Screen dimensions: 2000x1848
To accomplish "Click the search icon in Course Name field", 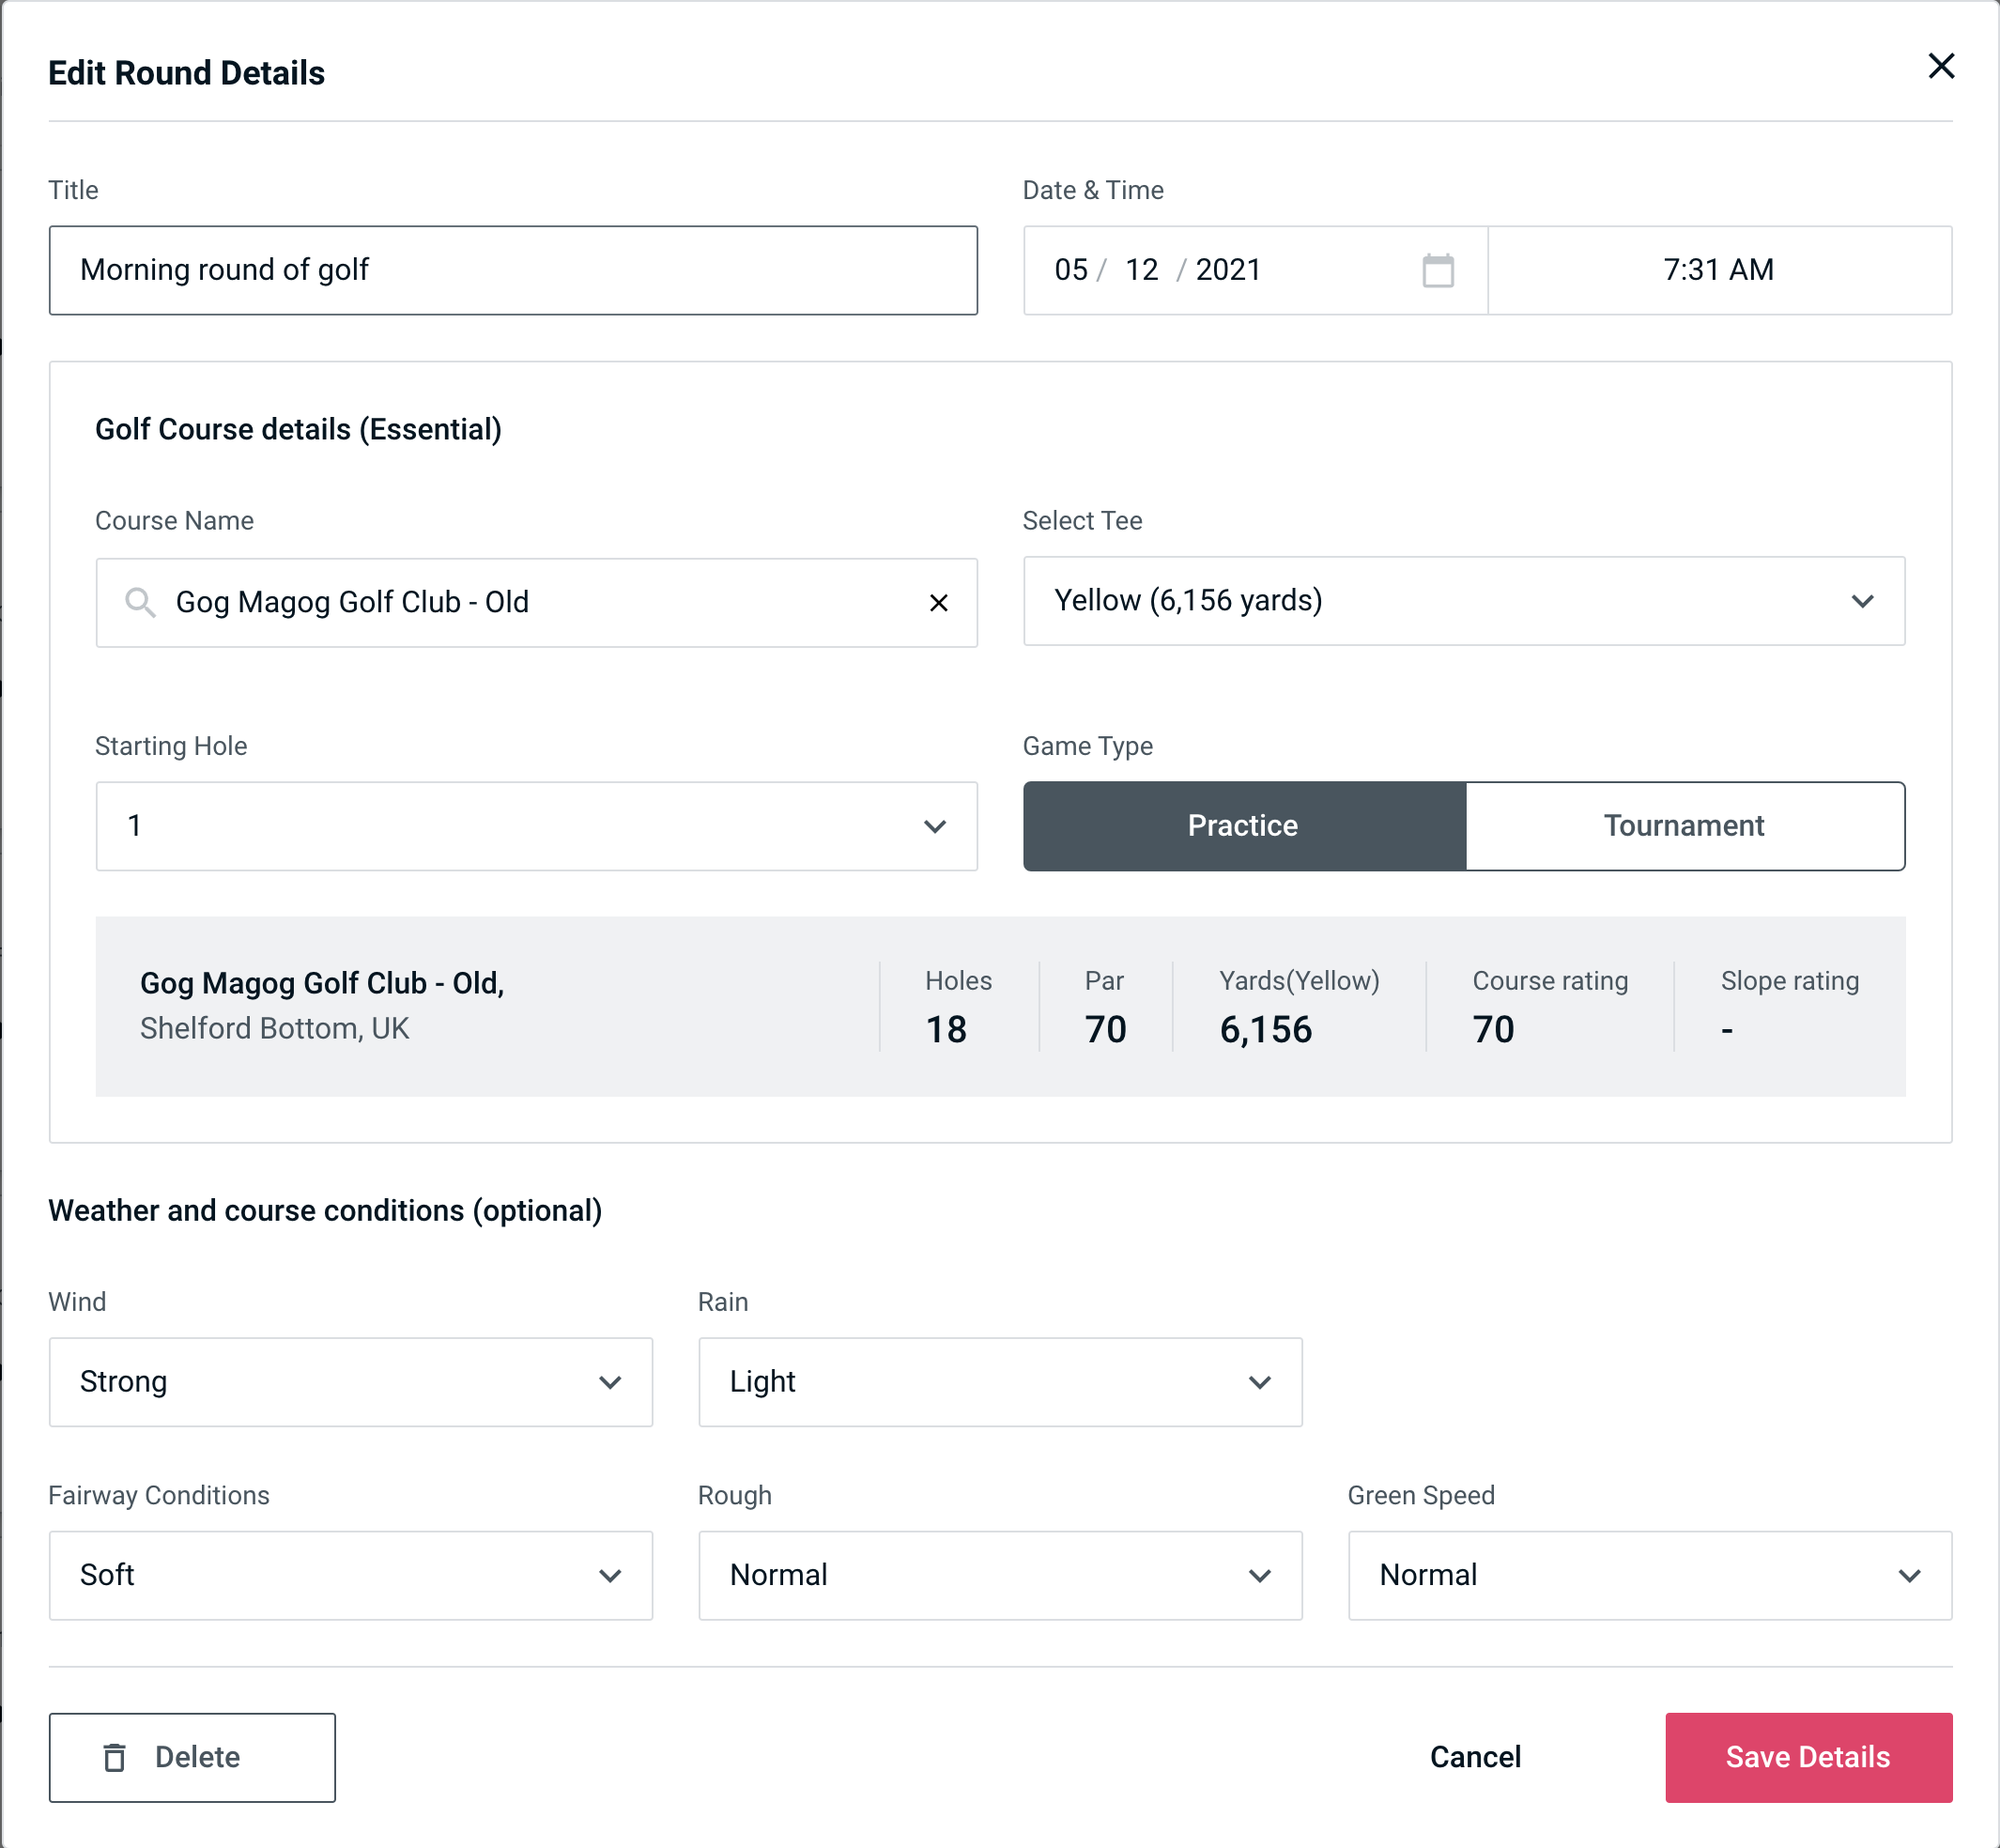I will [x=139, y=601].
